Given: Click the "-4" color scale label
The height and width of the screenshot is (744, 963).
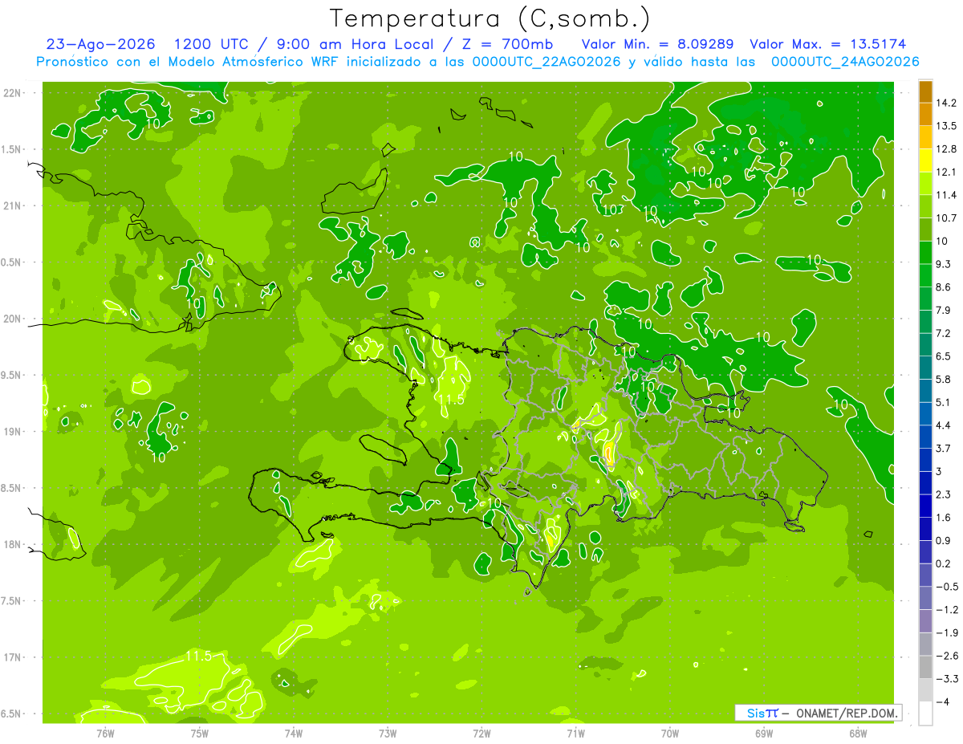Looking at the screenshot, I should pos(941,701).
